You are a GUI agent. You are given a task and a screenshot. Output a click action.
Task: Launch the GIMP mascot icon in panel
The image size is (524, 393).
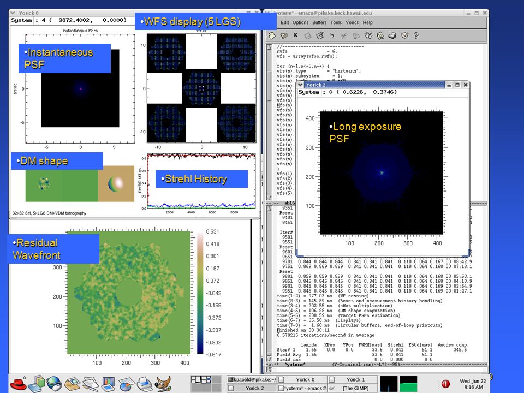[163, 384]
